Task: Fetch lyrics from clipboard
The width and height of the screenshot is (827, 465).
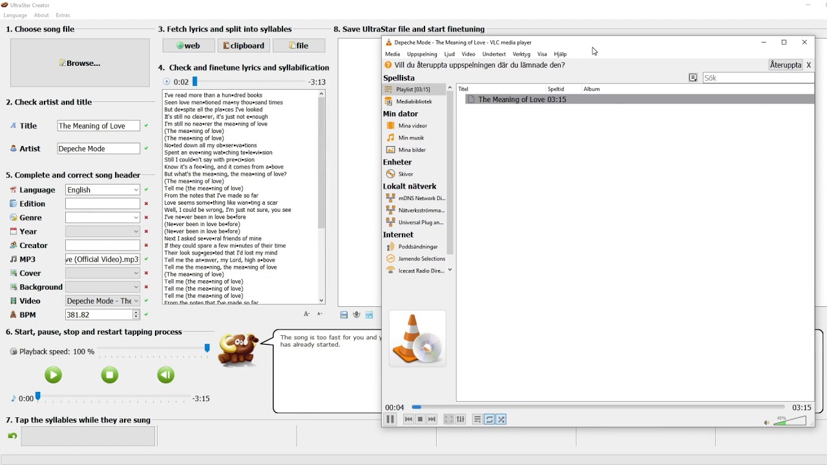Action: tap(244, 45)
